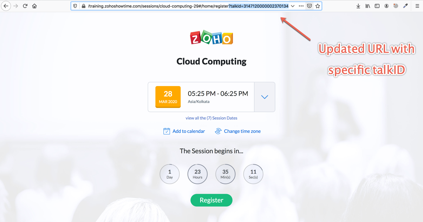This screenshot has height=222, width=423.
Task: Click Add to calendar link
Action: click(184, 131)
